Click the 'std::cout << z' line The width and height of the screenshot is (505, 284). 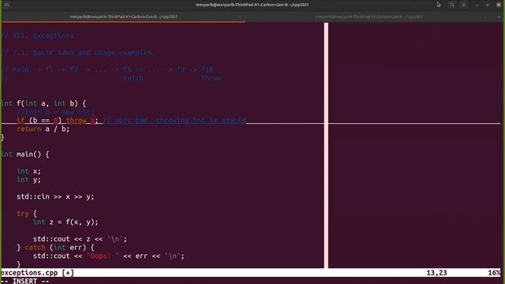[80, 239]
